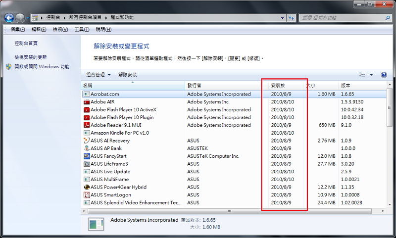Click control panel icon in address bar

click(35, 18)
